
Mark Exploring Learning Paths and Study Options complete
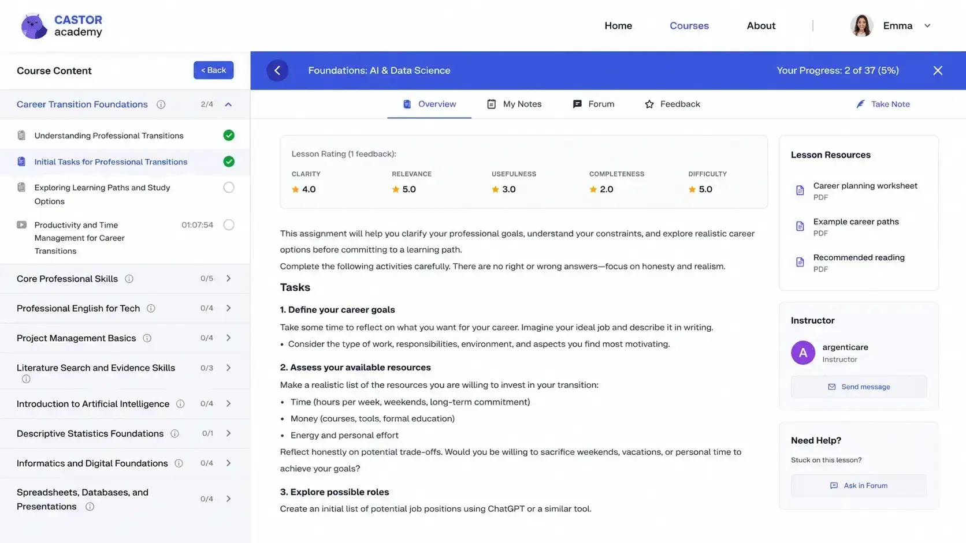[x=229, y=188]
